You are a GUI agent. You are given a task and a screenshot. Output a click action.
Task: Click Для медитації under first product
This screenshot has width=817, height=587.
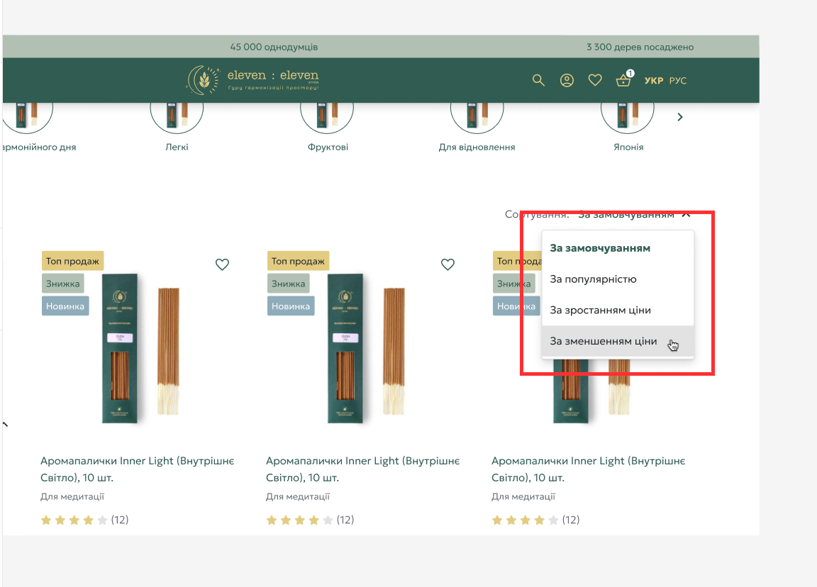coord(72,497)
